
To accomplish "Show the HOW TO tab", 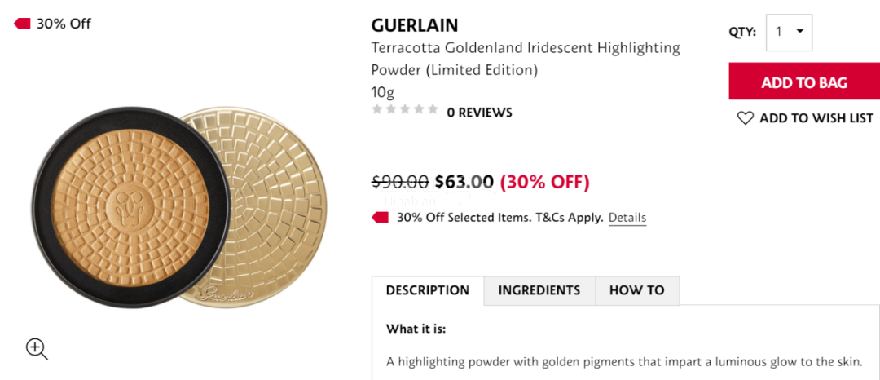I will point(637,290).
